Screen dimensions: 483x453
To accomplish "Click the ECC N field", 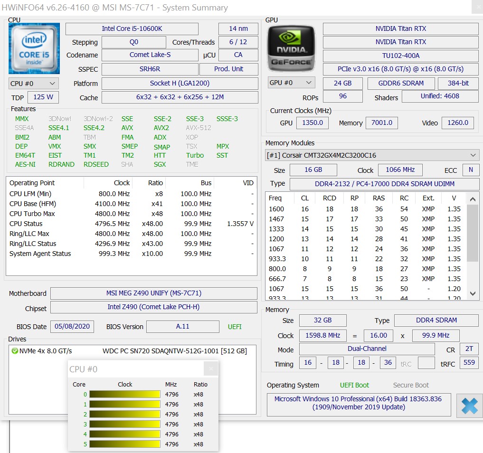I will (471, 170).
